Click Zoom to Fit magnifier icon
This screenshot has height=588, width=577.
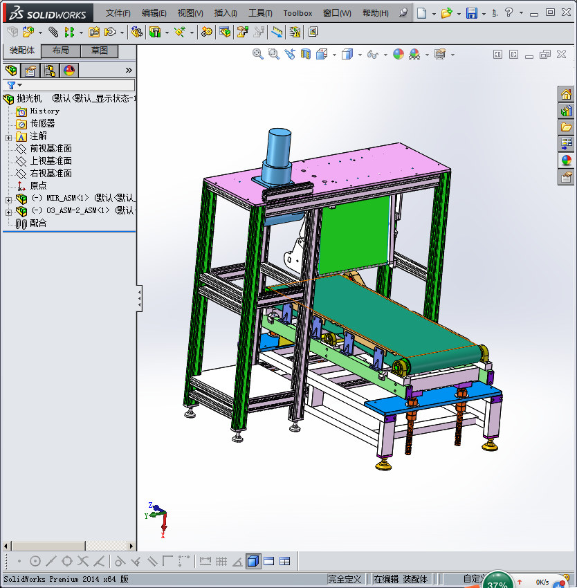point(258,55)
